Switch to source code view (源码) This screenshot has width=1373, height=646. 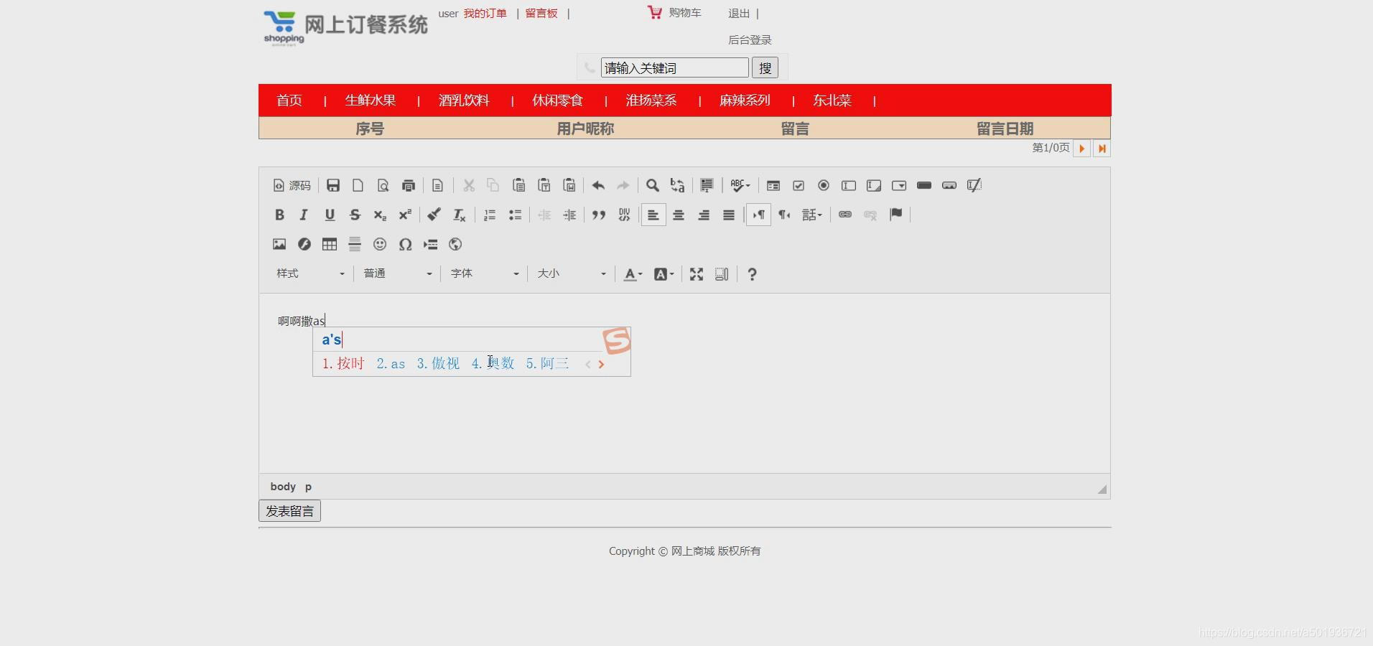pos(291,185)
